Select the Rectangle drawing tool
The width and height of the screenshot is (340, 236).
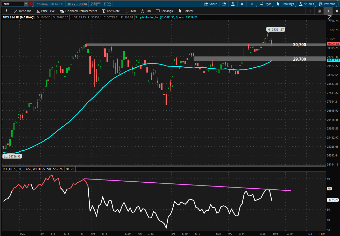[x=165, y=11]
